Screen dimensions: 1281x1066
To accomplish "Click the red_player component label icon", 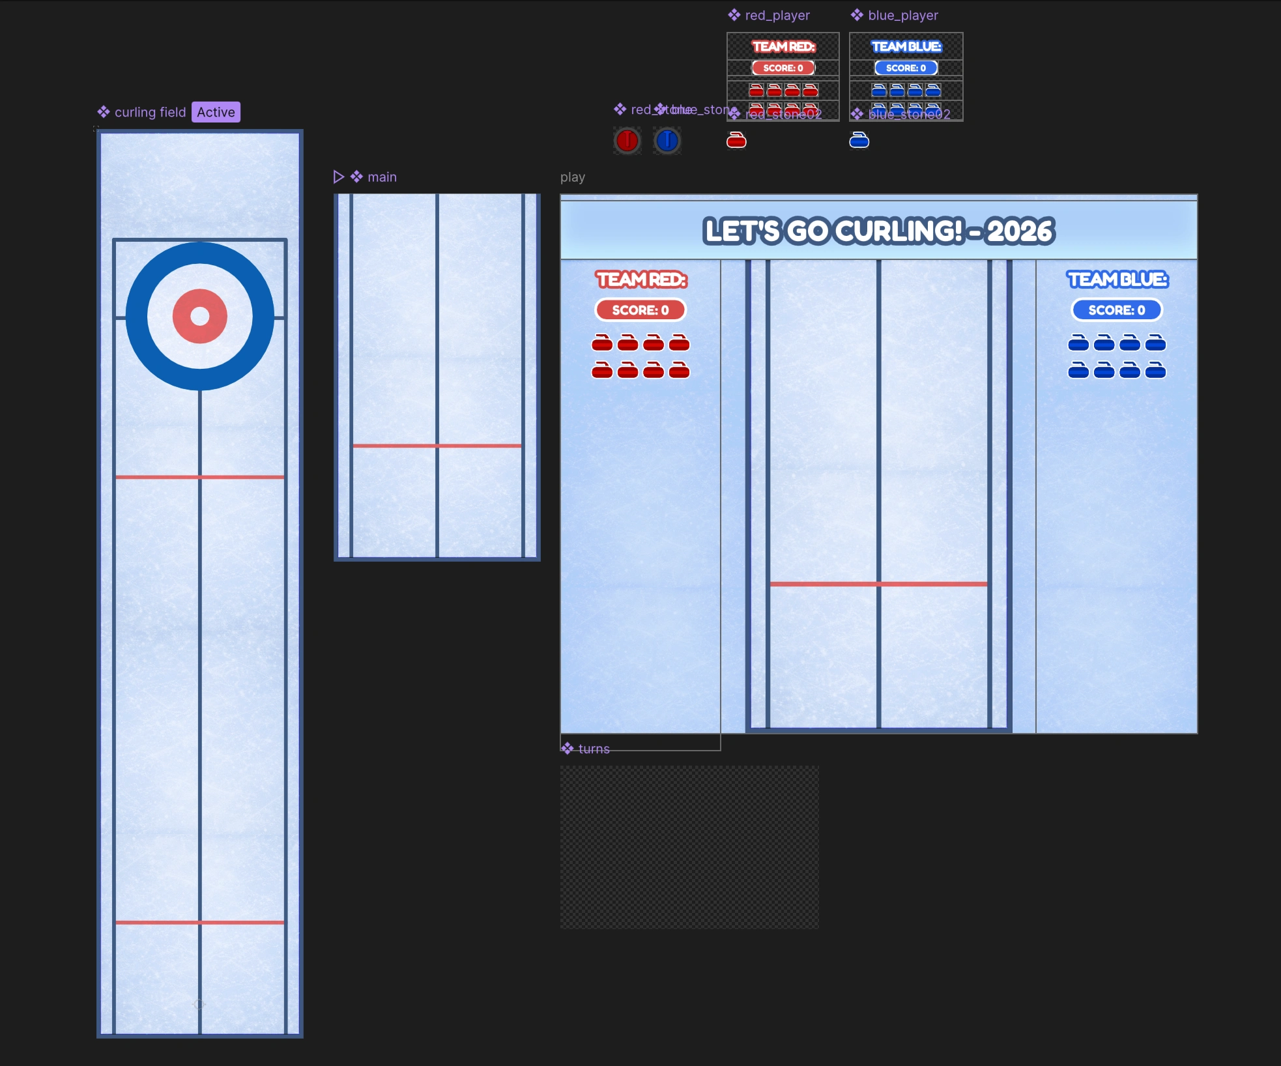I will tap(734, 15).
